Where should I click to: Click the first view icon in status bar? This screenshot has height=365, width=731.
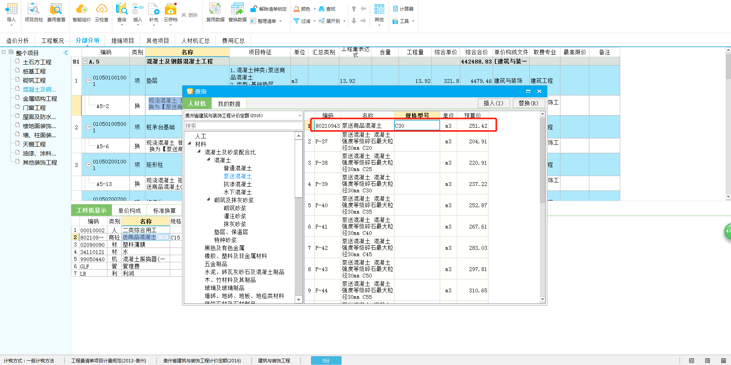click(x=691, y=360)
